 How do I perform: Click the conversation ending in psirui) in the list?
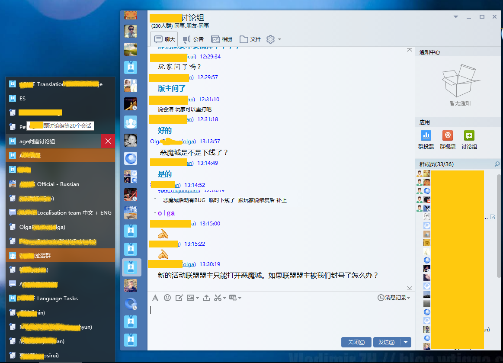click(x=60, y=355)
